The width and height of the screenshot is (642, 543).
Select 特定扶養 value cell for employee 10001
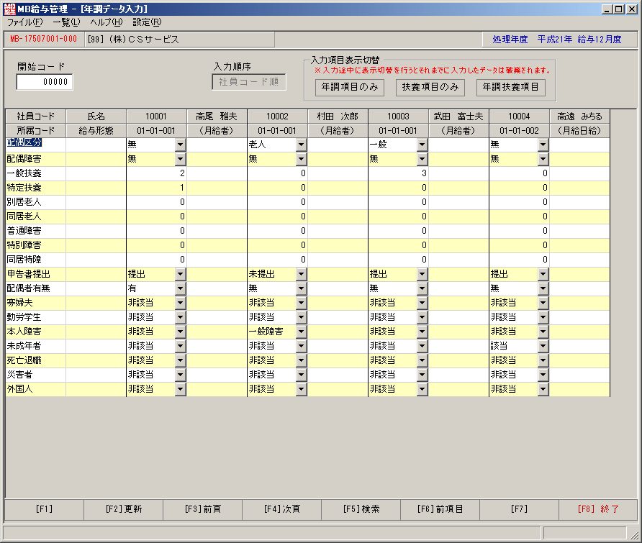(x=156, y=188)
